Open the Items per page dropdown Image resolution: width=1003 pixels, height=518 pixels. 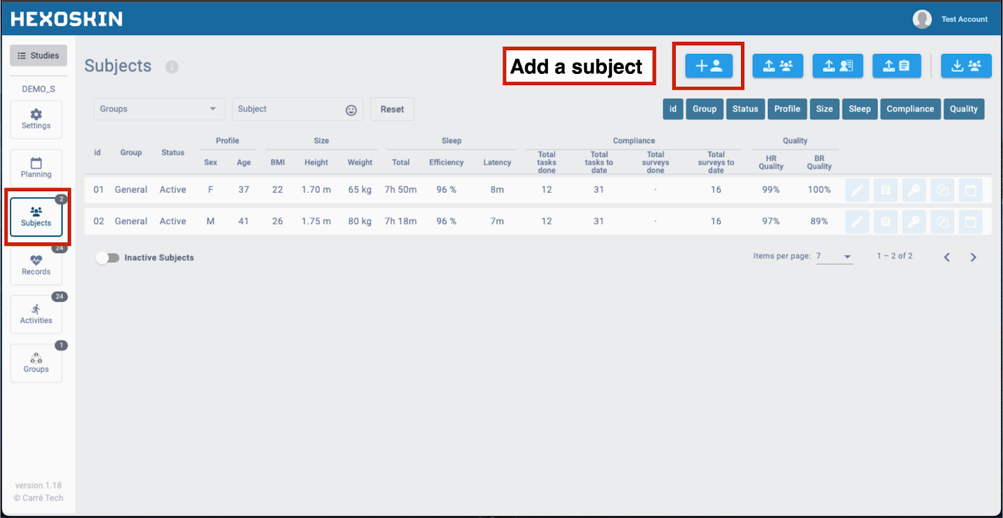(834, 256)
